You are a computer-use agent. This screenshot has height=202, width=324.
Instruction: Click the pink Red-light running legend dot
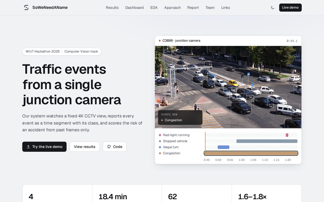coord(160,135)
